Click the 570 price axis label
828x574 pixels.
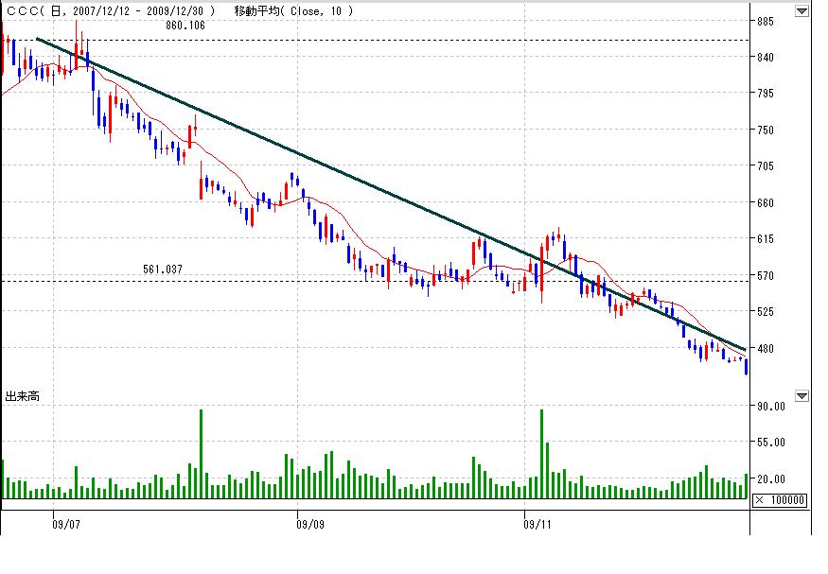tap(765, 276)
